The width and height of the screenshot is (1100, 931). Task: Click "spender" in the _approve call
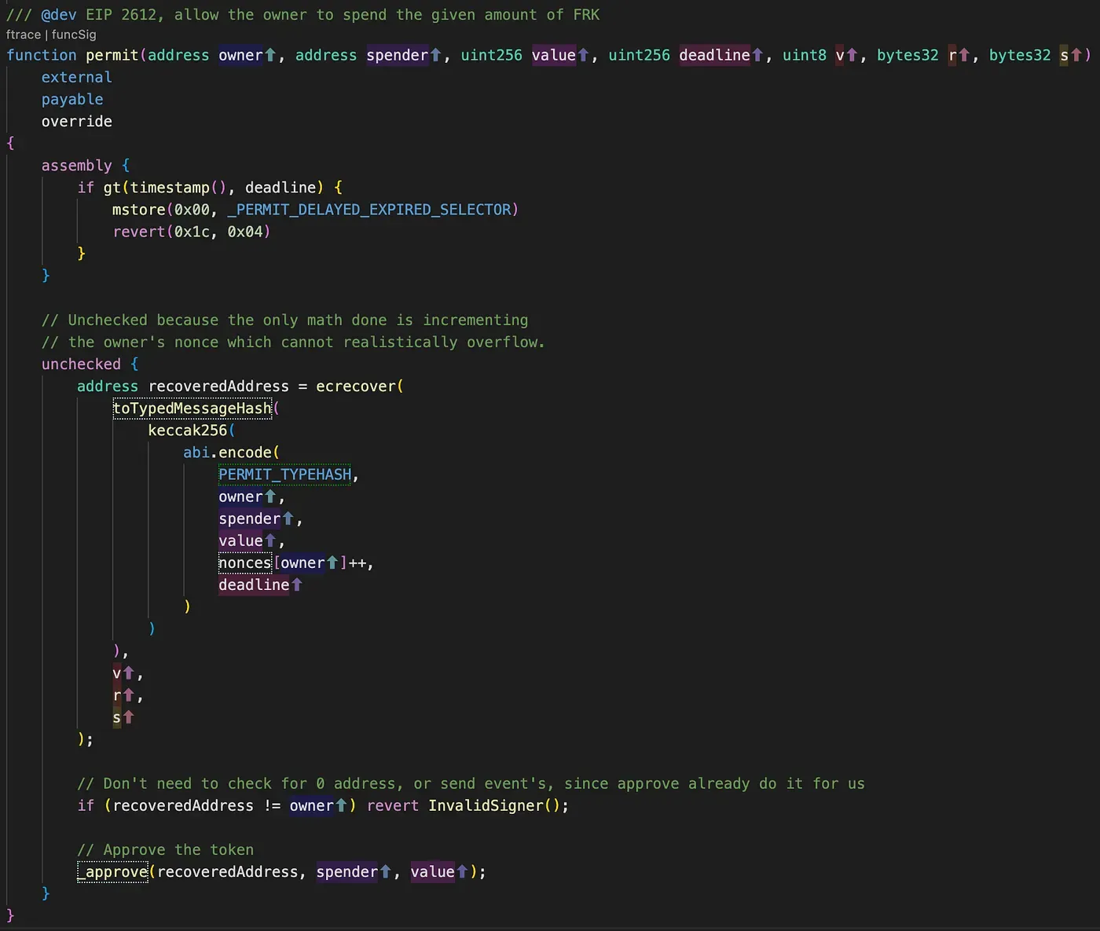pos(347,872)
